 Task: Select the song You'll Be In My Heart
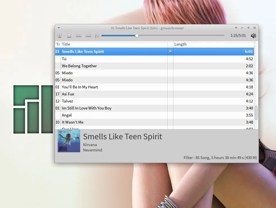[x=154, y=87]
